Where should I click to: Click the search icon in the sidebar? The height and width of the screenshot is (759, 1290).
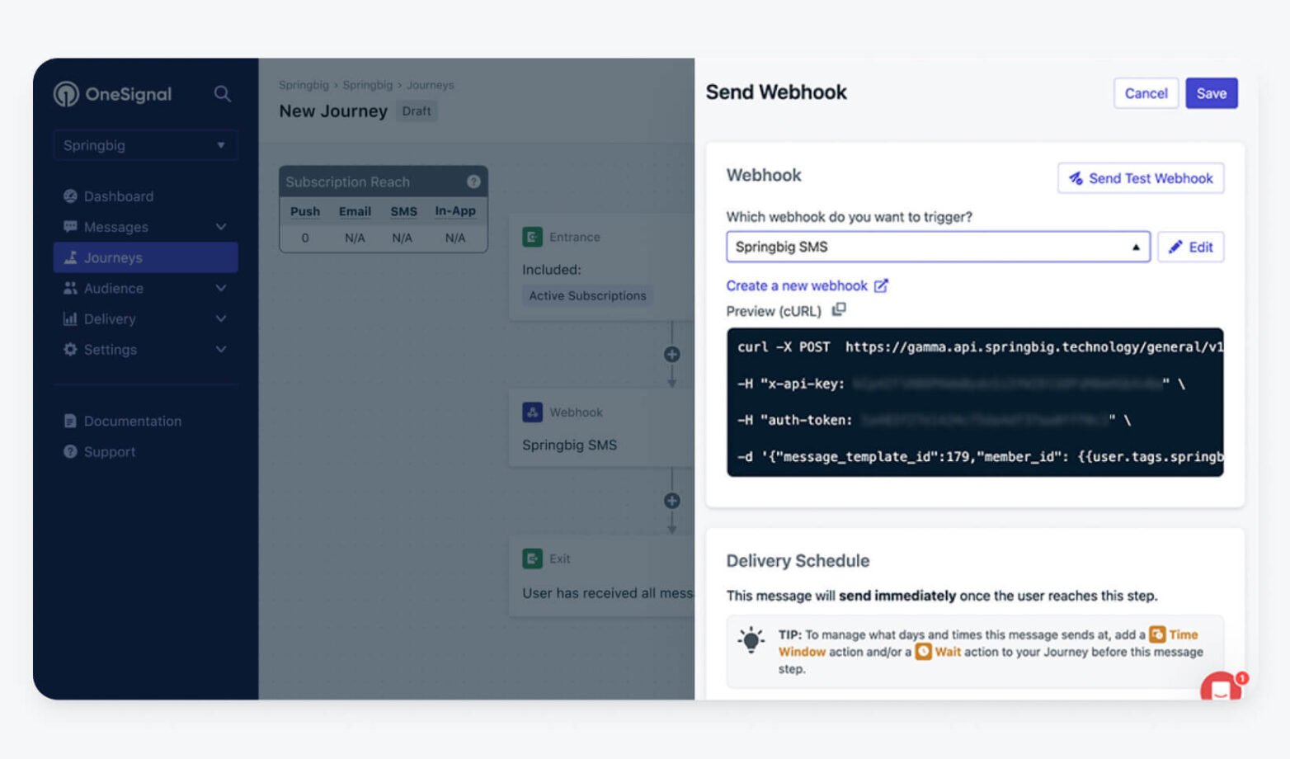click(221, 94)
